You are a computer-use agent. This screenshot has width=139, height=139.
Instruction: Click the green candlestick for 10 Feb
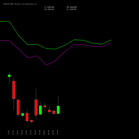pyautogui.click(x=58, y=110)
